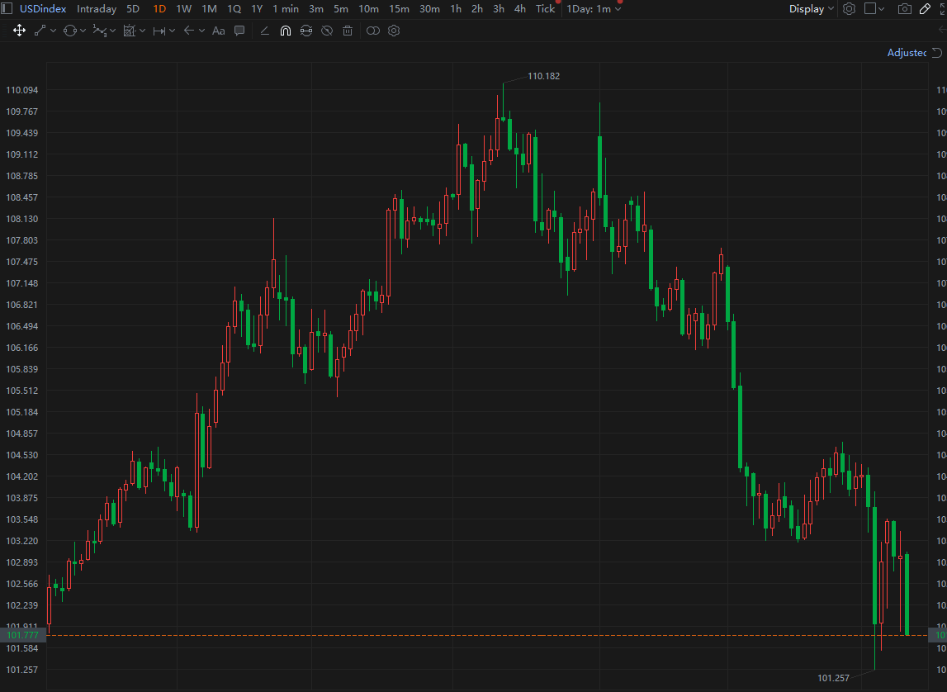Image resolution: width=947 pixels, height=692 pixels.
Task: Add a comment bubble note
Action: click(239, 31)
